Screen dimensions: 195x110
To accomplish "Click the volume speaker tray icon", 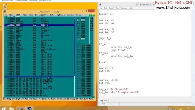I will (175, 109).
